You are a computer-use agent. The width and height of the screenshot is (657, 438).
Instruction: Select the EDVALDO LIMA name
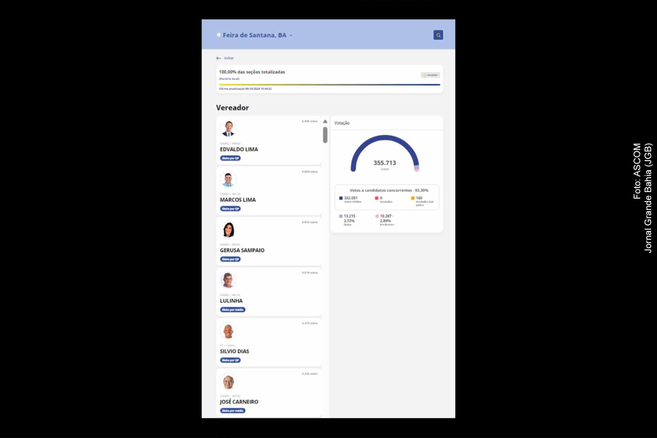[x=239, y=149]
